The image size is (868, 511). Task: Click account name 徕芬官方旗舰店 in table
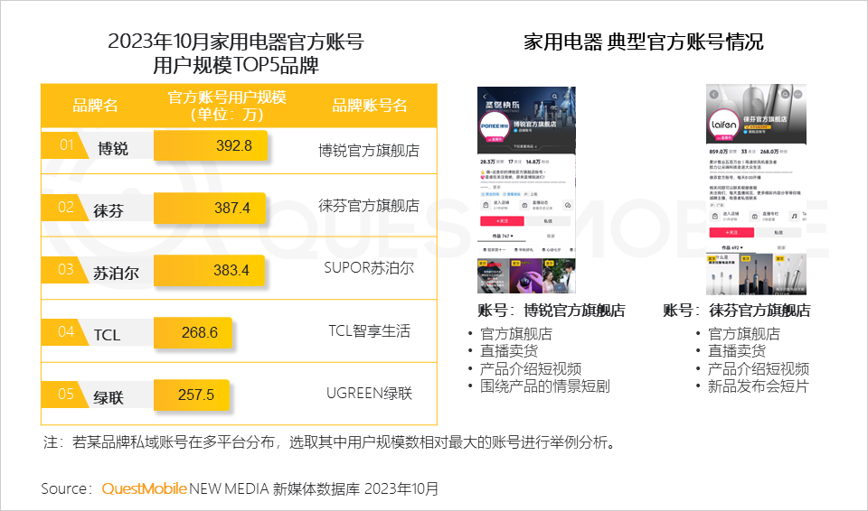tap(369, 206)
